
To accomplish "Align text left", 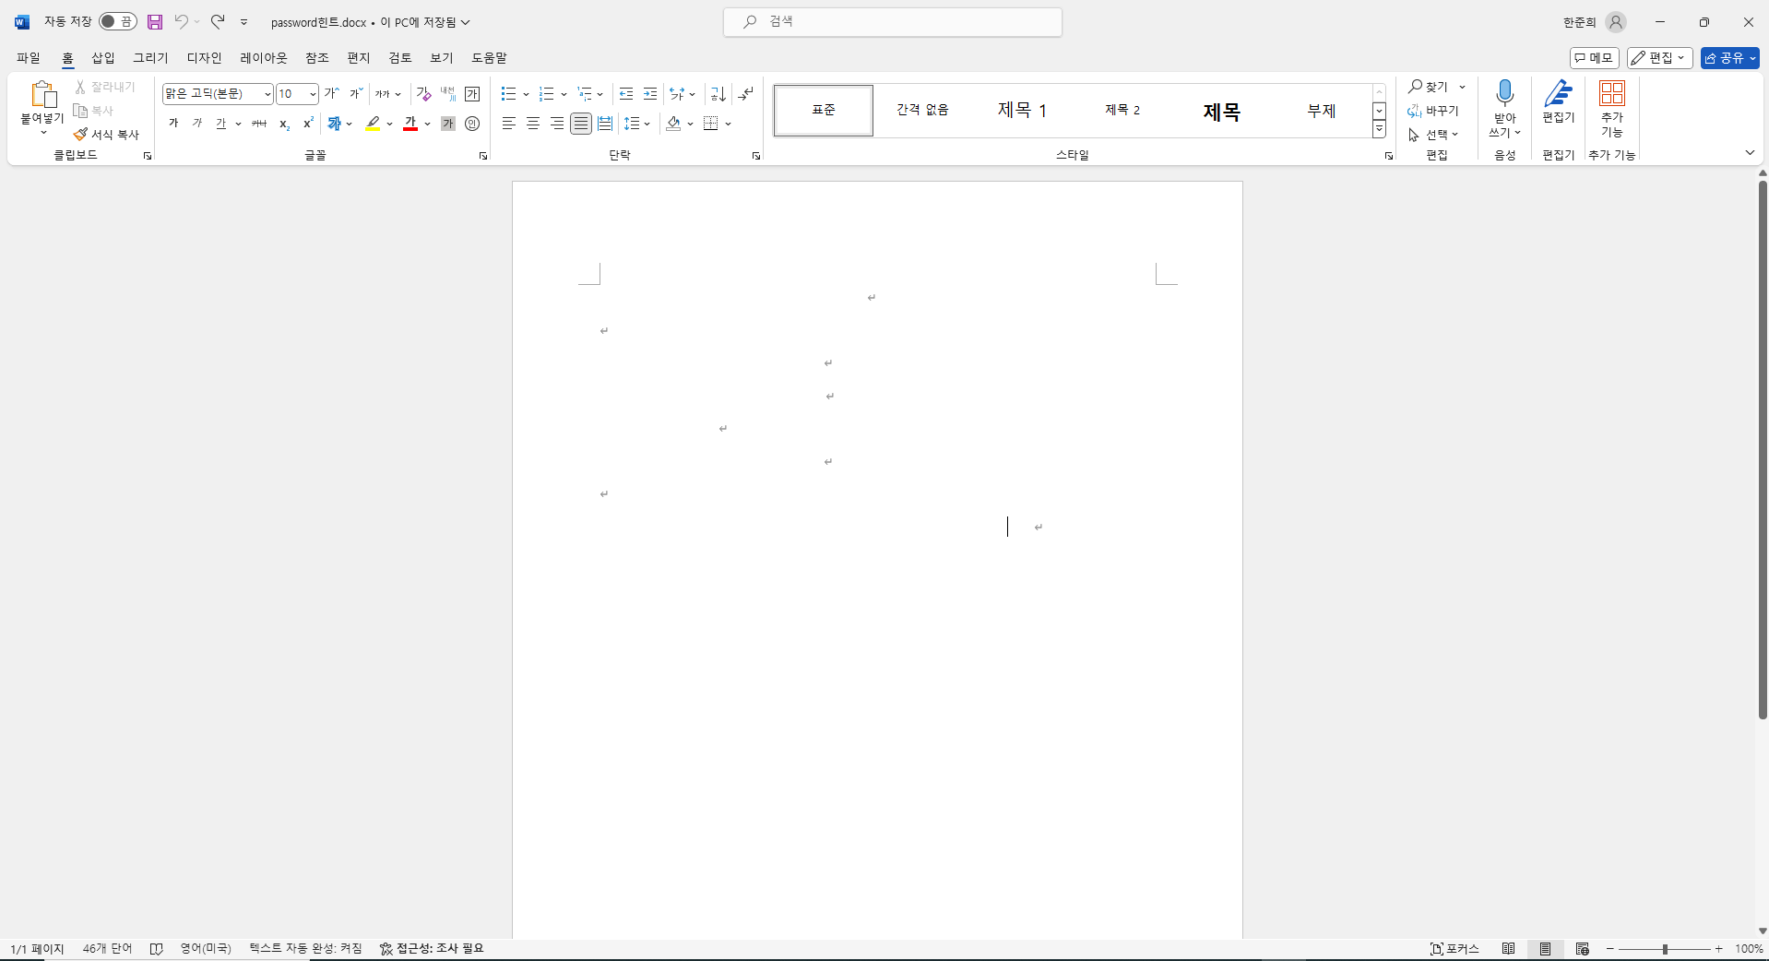I will click(508, 123).
